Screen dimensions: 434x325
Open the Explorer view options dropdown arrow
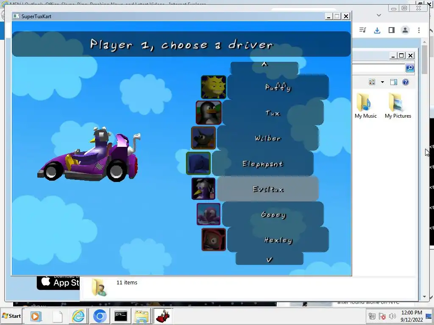click(383, 82)
